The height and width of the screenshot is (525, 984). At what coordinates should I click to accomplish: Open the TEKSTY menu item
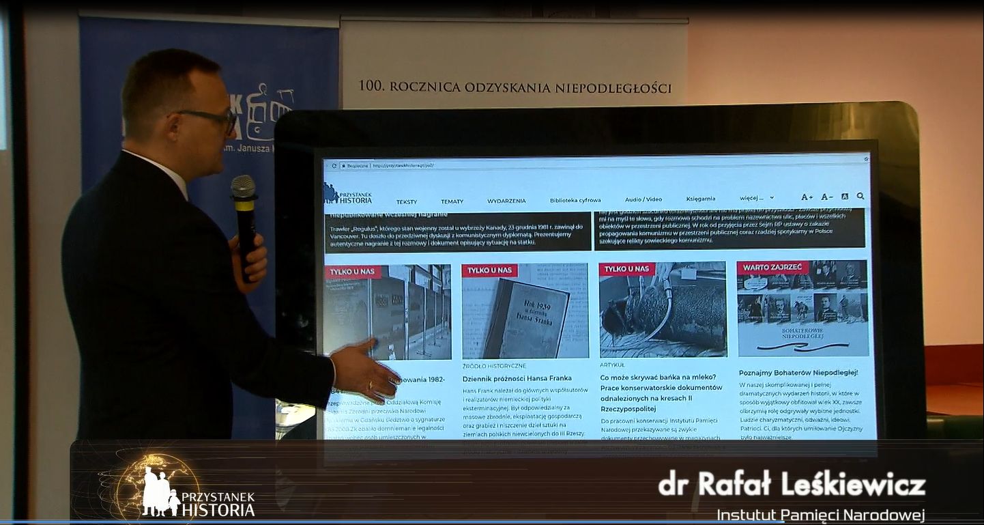pyautogui.click(x=407, y=201)
